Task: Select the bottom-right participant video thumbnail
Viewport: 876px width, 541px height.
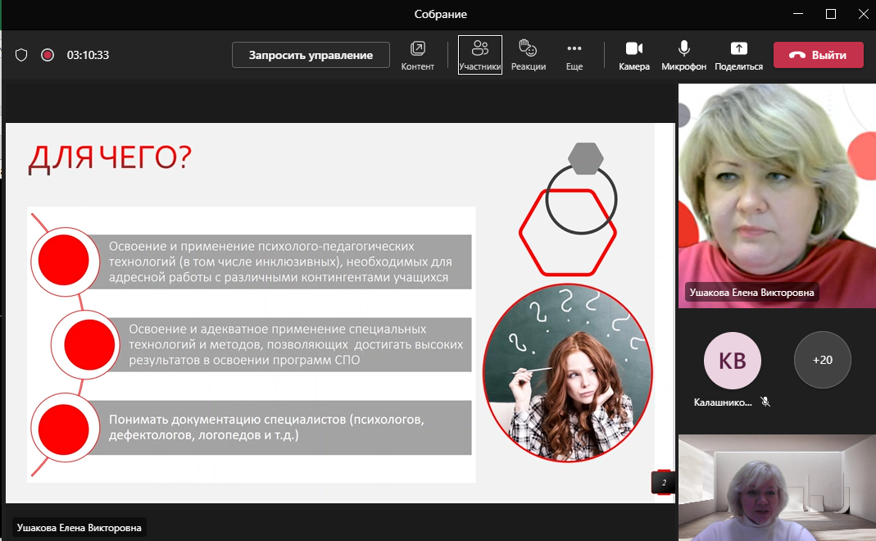Action: pyautogui.click(x=776, y=487)
